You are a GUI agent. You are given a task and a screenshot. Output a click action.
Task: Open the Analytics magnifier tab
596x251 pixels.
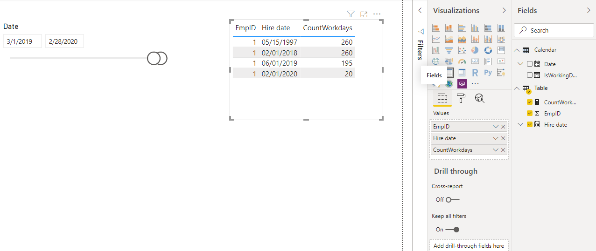tap(479, 98)
